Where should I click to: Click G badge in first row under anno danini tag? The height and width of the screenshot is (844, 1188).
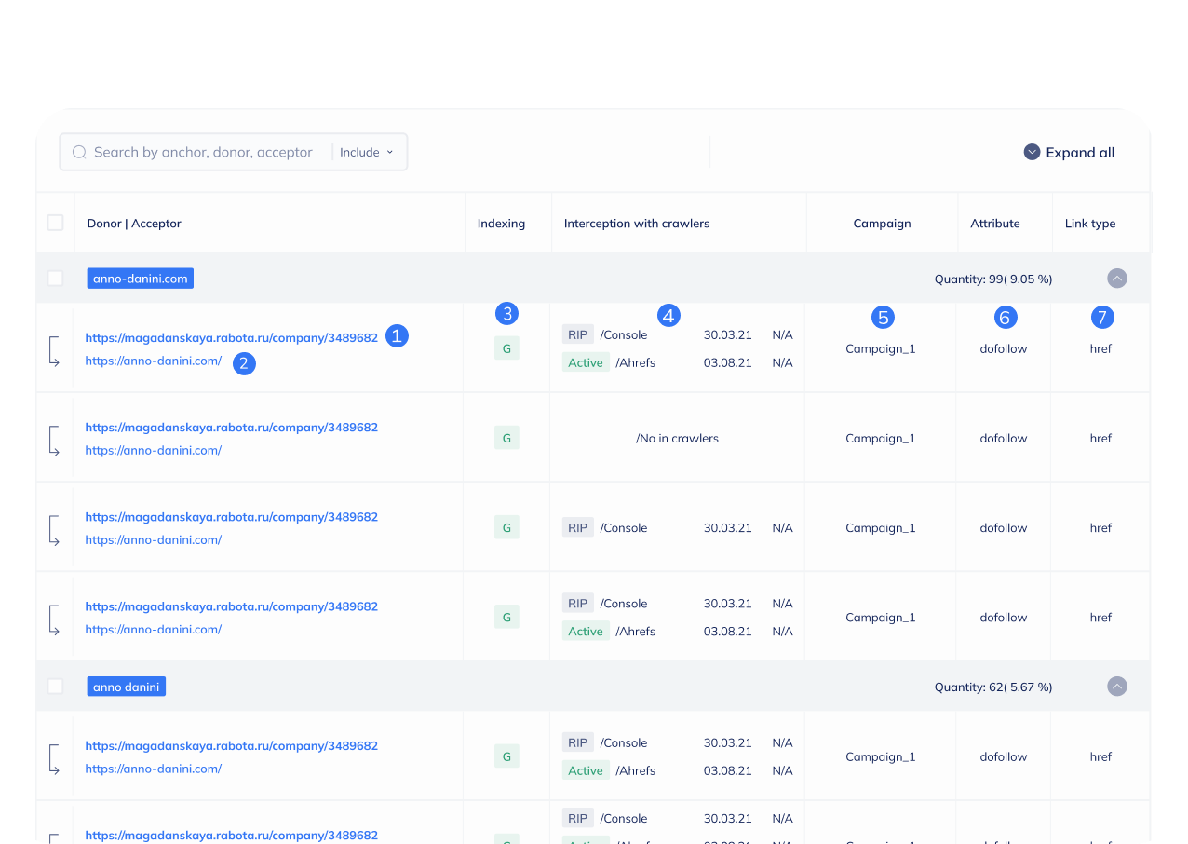click(x=506, y=756)
